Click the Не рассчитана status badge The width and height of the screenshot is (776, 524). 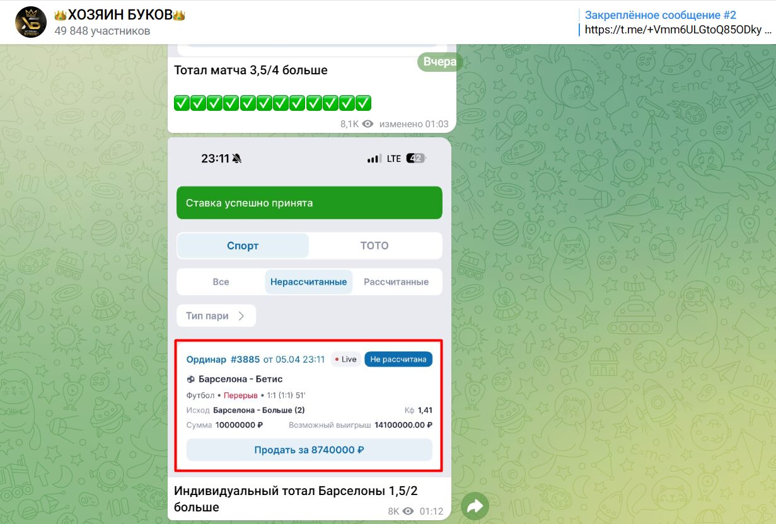coord(398,360)
